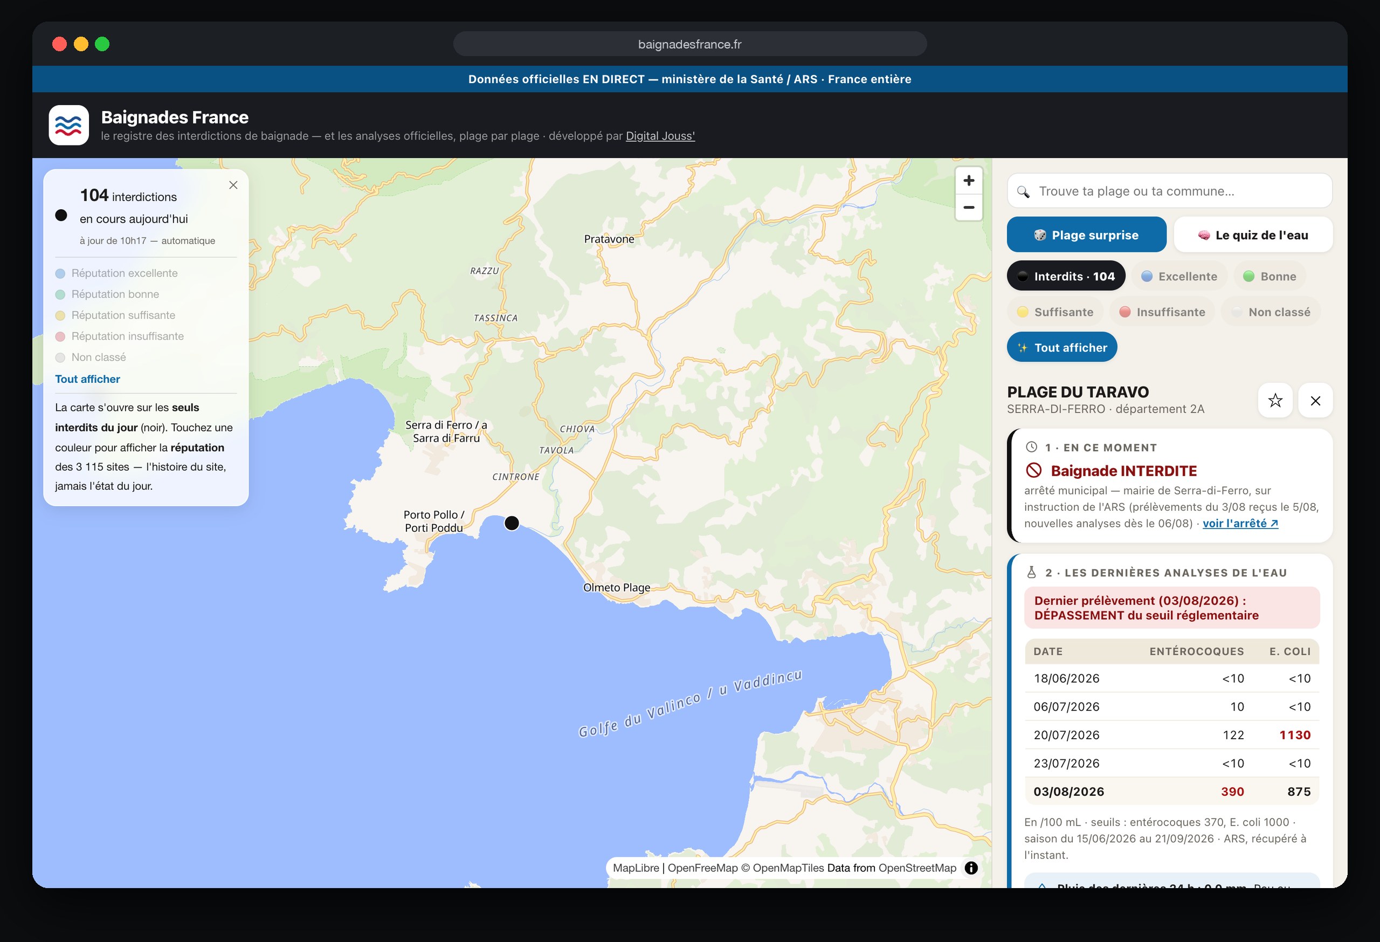
Task: Click the search magnifier icon
Action: pos(1023,192)
